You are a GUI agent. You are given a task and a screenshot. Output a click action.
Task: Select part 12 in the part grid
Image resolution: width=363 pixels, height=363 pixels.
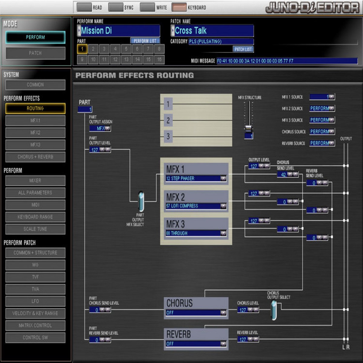tap(115, 60)
